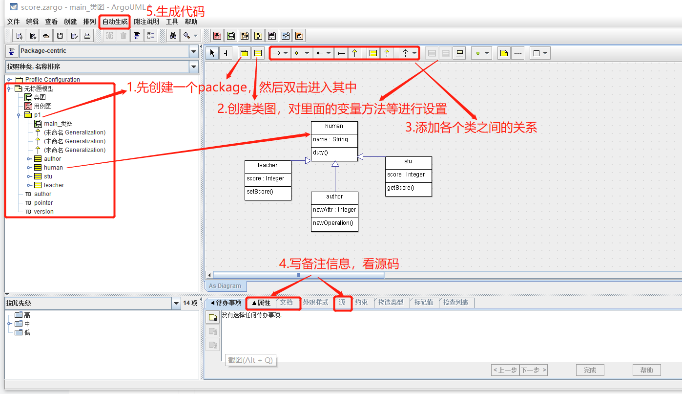This screenshot has height=394, width=682.
Task: Click the 帮助 button
Action: click(646, 370)
